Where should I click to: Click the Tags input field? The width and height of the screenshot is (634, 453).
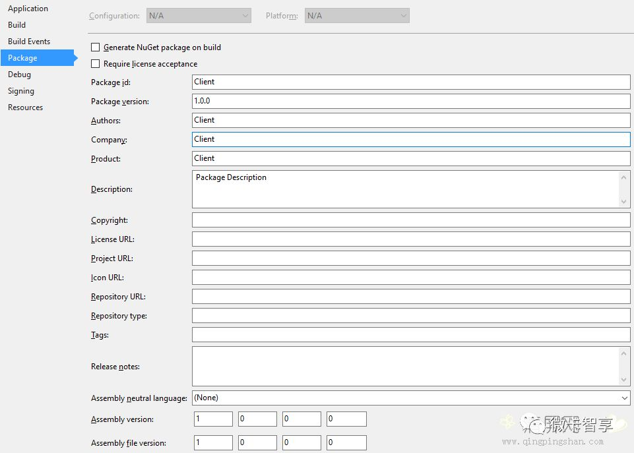pyautogui.click(x=410, y=335)
